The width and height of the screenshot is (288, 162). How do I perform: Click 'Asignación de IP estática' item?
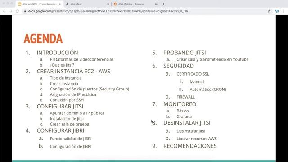(x=73, y=94)
